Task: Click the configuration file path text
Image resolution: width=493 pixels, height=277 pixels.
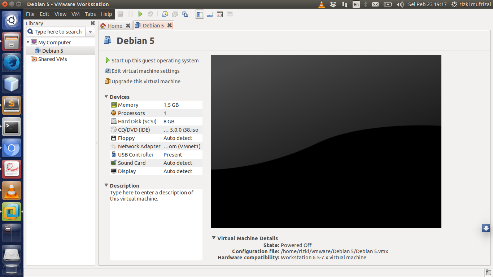Action: pos(335,251)
